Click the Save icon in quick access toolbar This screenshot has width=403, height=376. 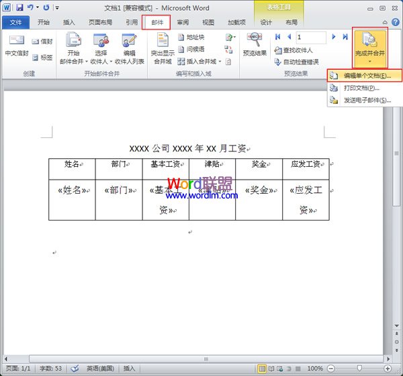click(x=19, y=7)
